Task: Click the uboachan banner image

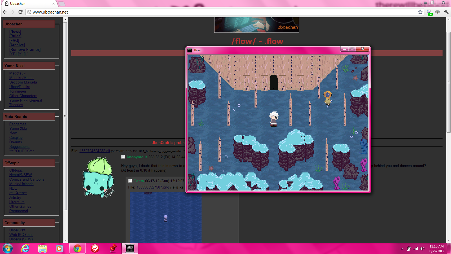Action: click(257, 25)
